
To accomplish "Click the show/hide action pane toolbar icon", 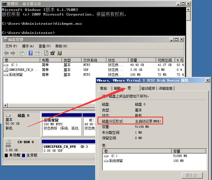I will 37,53.
